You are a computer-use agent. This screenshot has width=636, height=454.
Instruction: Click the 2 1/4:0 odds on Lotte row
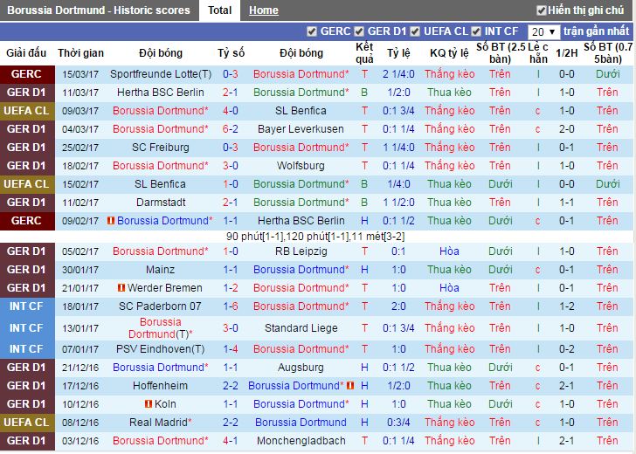pos(398,74)
